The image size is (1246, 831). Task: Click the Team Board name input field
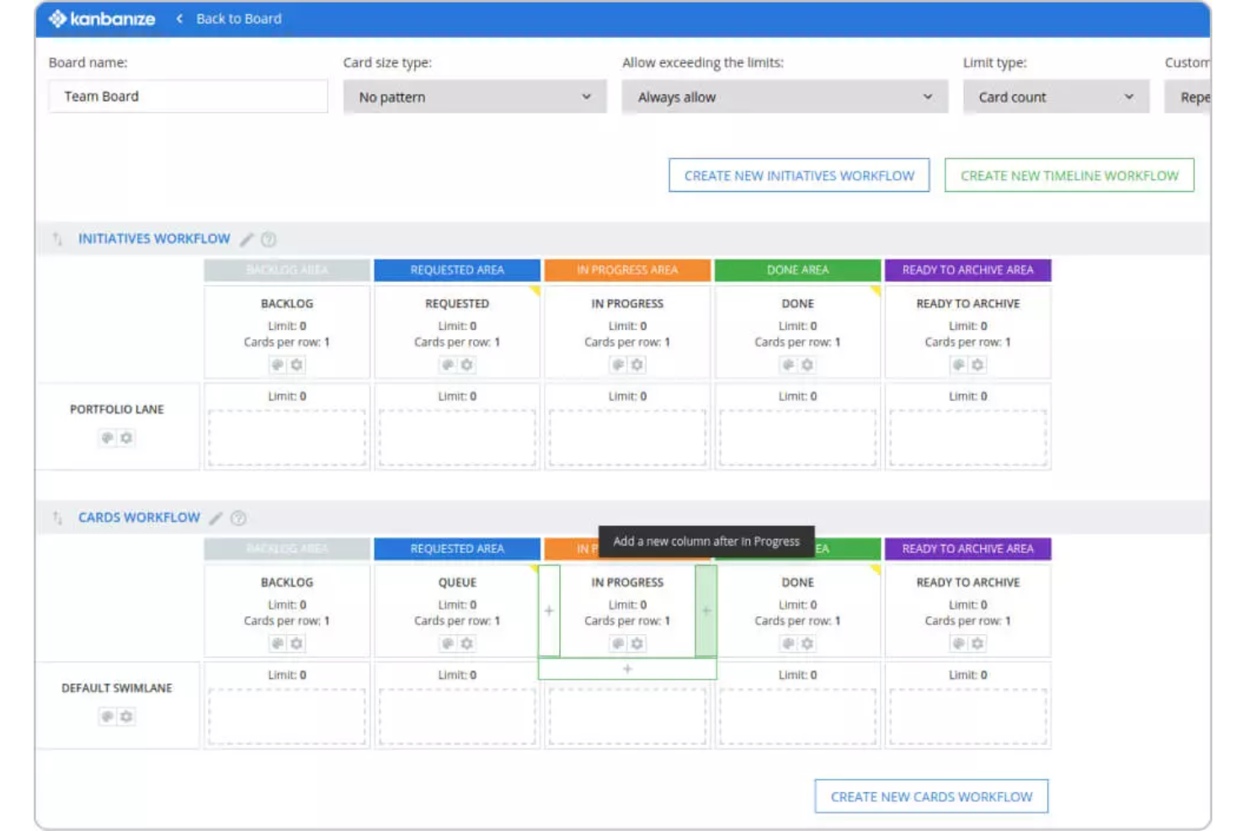click(x=187, y=96)
